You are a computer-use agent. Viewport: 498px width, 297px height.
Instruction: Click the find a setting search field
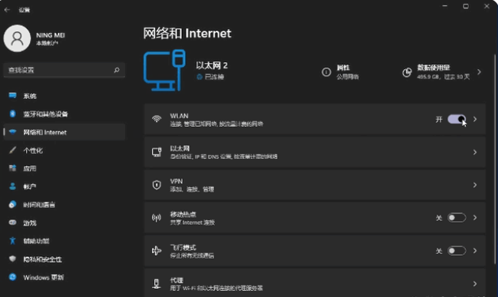pos(64,70)
